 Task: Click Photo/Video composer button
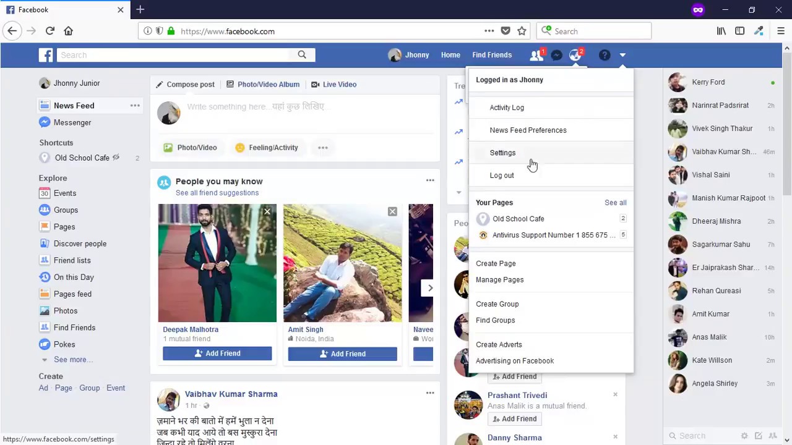[x=190, y=148]
